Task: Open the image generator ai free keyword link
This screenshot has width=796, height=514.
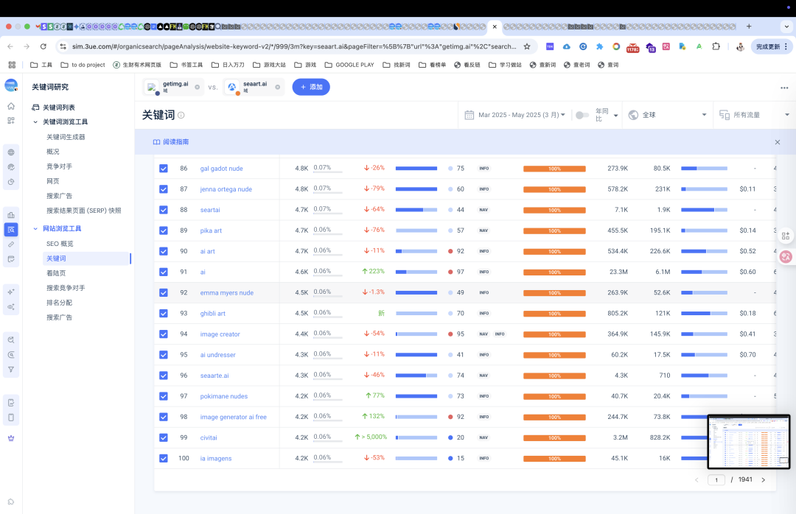Action: point(233,417)
